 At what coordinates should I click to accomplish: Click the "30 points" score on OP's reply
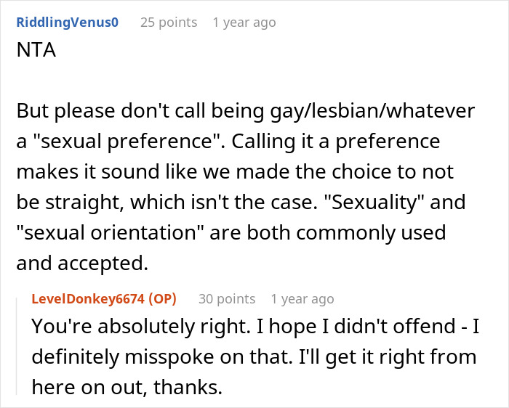point(226,299)
